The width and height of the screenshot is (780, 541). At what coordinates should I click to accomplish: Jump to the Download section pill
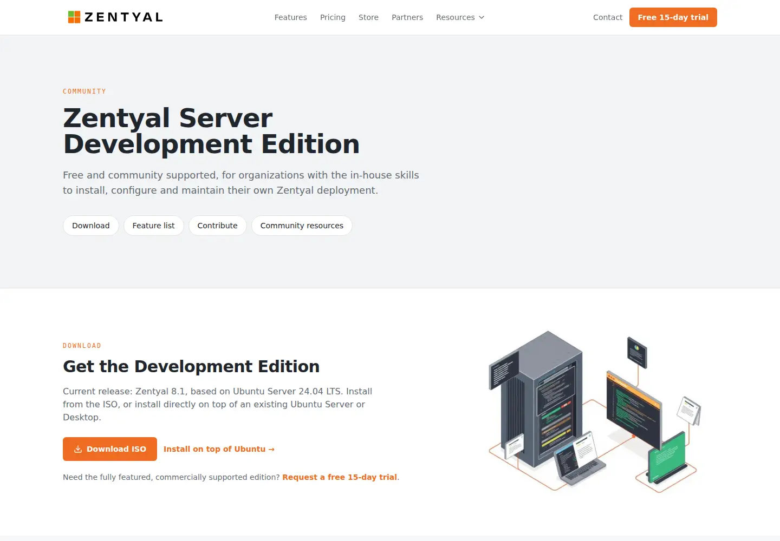(91, 226)
